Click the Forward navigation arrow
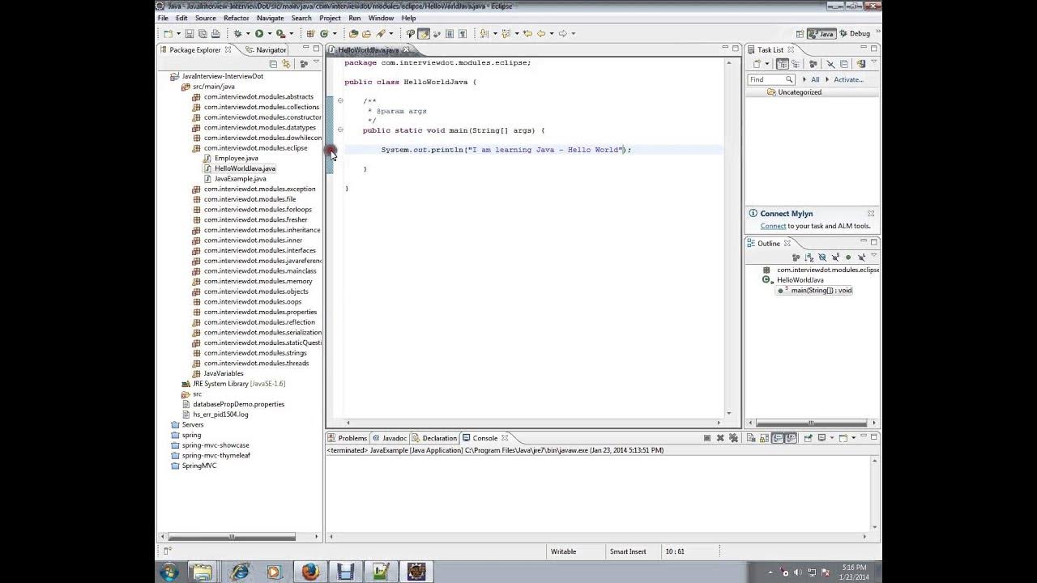The width and height of the screenshot is (1037, 583). (562, 33)
